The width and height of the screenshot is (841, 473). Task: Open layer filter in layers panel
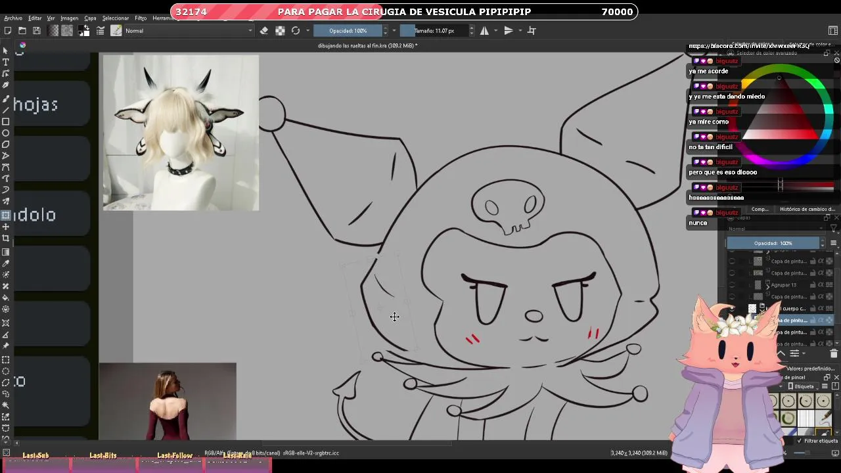834,229
